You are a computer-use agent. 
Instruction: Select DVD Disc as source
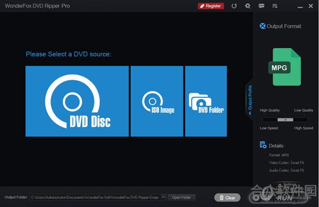pos(77,101)
